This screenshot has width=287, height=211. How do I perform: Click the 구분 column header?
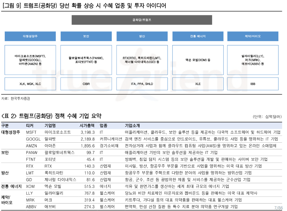5,126
